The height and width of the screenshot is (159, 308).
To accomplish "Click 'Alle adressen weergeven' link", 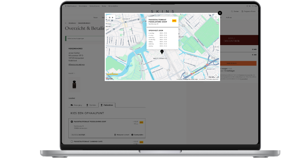I will 76,64.
